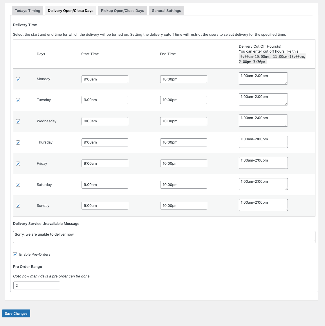Edit Delivery Service Unavailable Message box
This screenshot has width=325, height=326.
[x=164, y=237]
